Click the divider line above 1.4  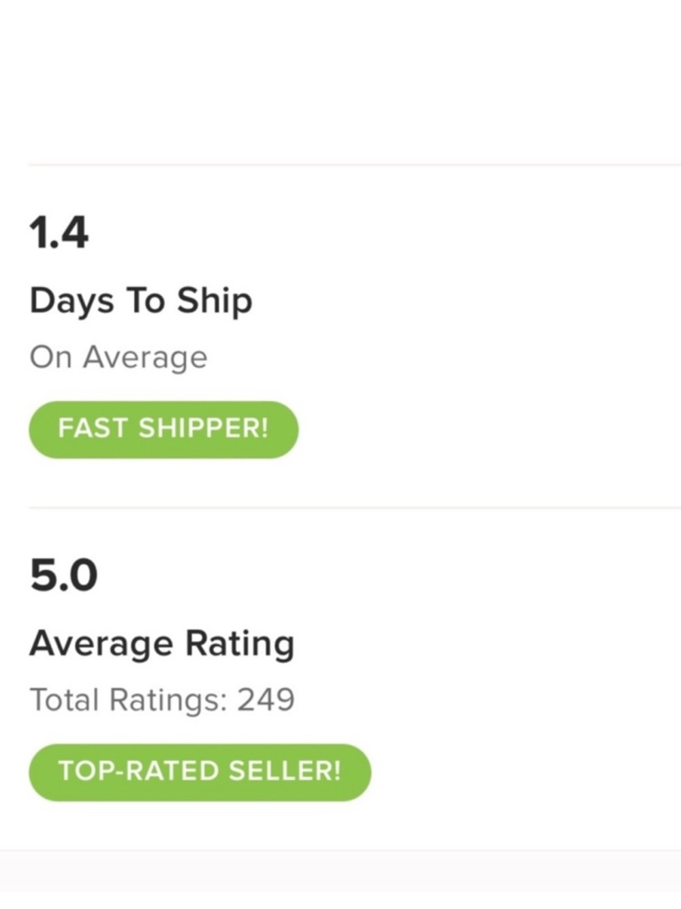355,164
